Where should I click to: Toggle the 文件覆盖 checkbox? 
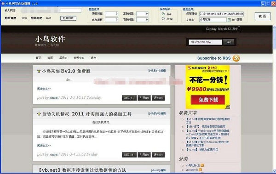pos(229,20)
